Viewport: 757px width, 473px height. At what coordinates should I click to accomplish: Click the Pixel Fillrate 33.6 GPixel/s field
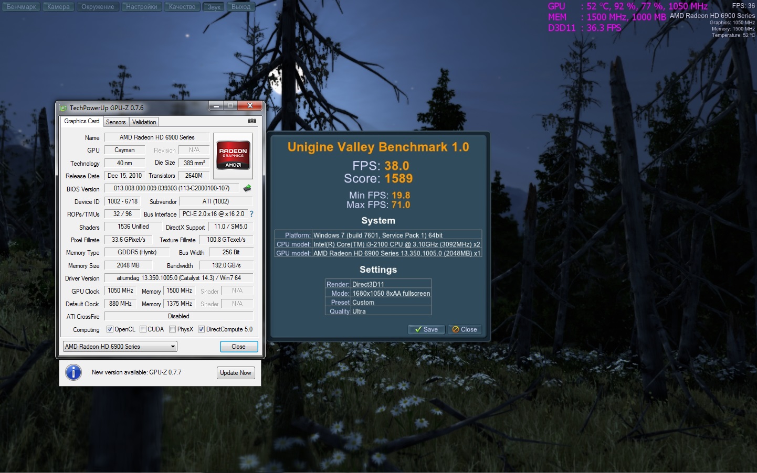[x=129, y=240]
